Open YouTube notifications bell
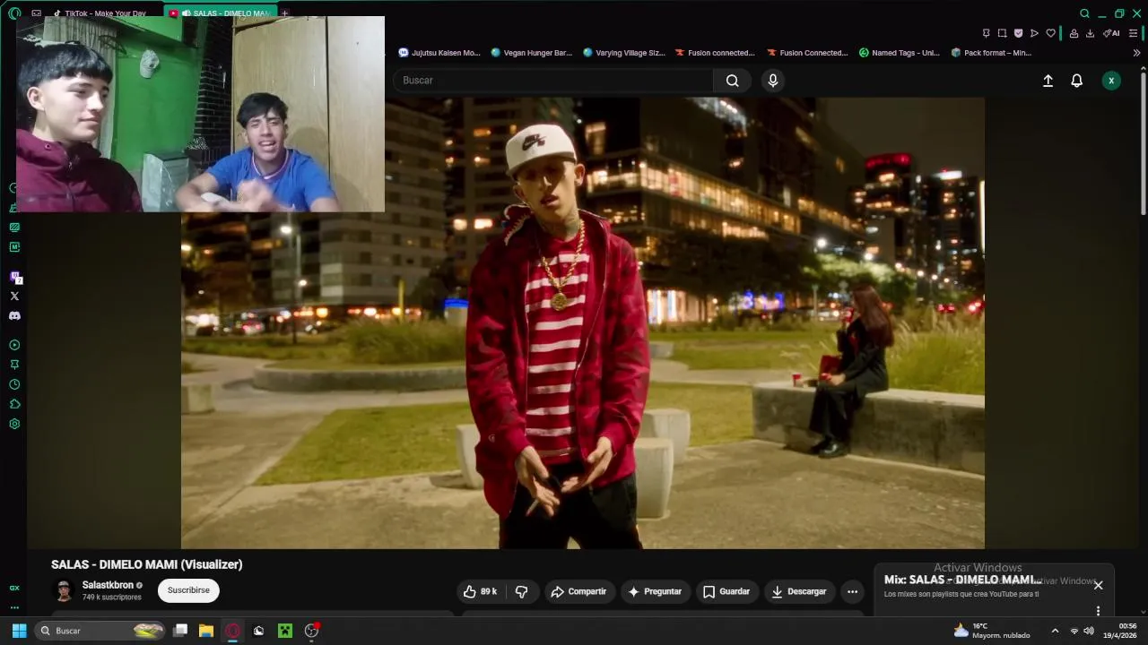The image size is (1148, 645). click(1077, 81)
